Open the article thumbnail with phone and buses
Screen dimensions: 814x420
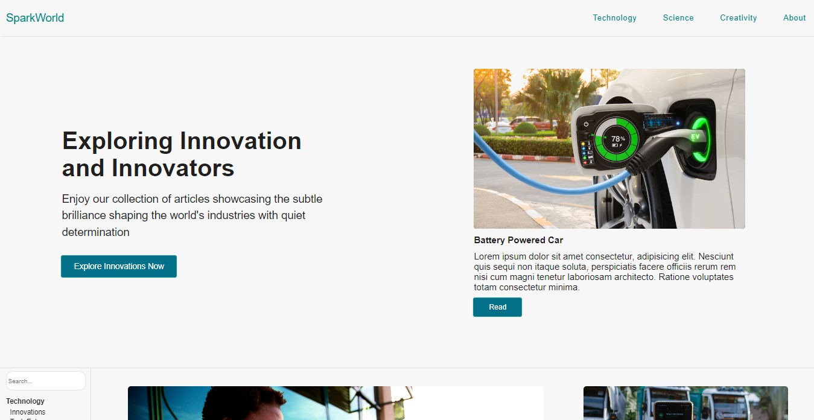[x=685, y=403]
